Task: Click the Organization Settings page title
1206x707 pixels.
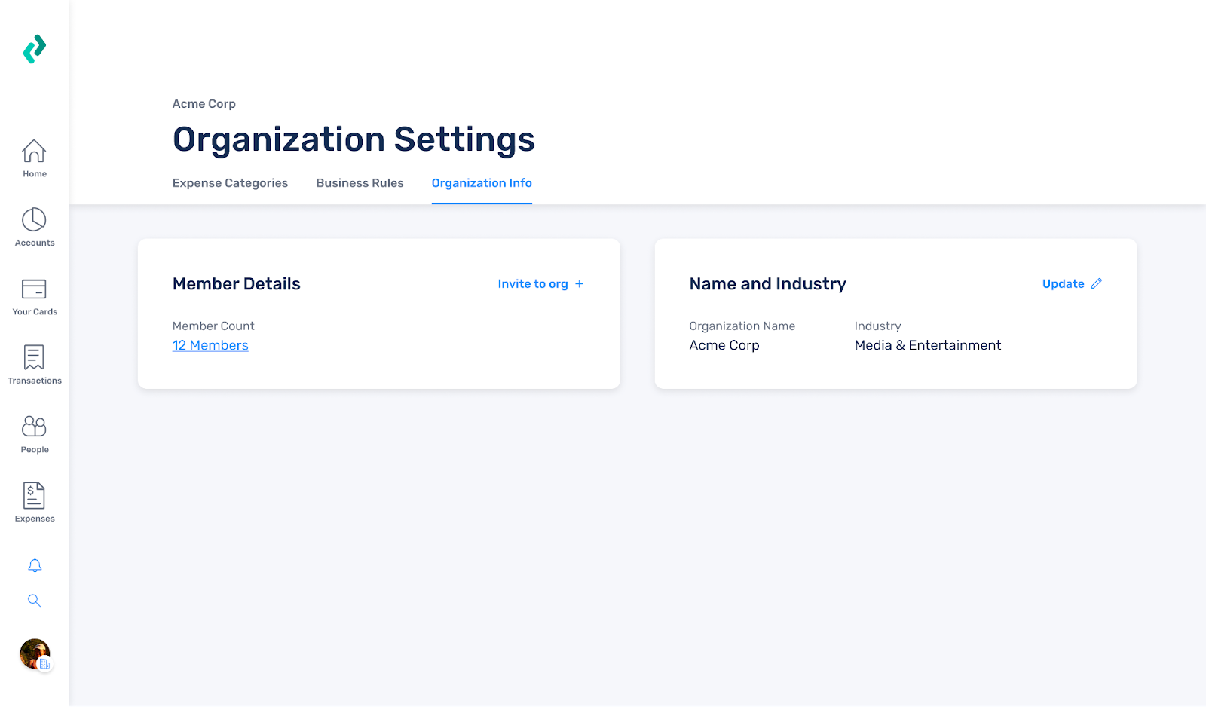Action: tap(354, 139)
